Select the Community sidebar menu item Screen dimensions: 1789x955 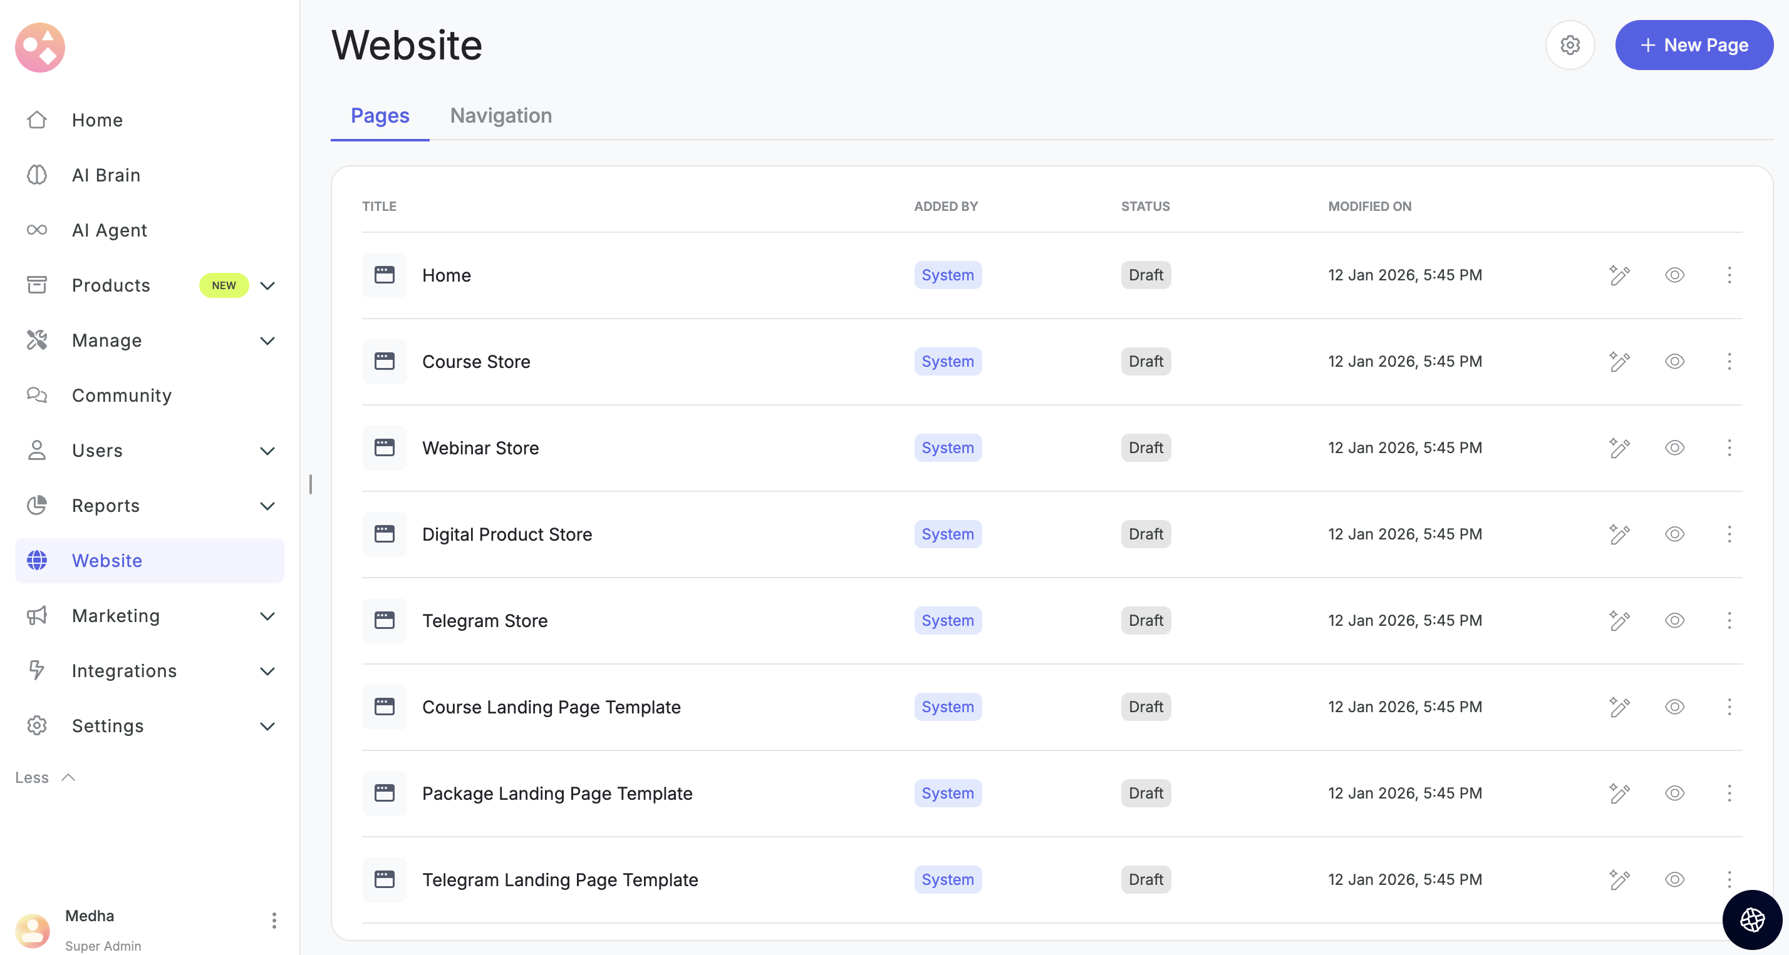click(122, 395)
